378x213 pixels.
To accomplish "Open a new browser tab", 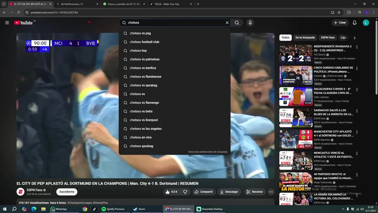I will click(x=198, y=4).
